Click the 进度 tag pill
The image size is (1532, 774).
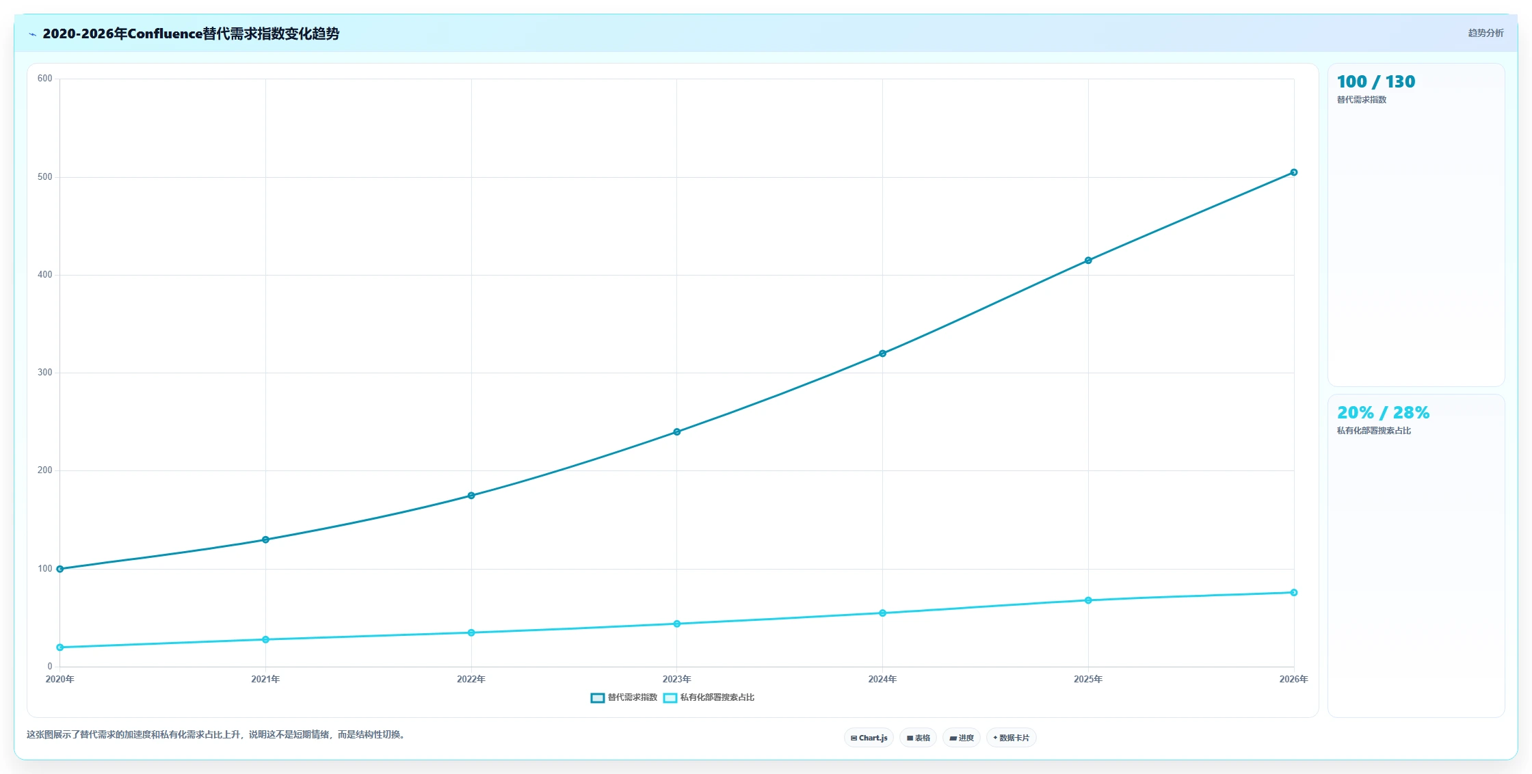[962, 738]
